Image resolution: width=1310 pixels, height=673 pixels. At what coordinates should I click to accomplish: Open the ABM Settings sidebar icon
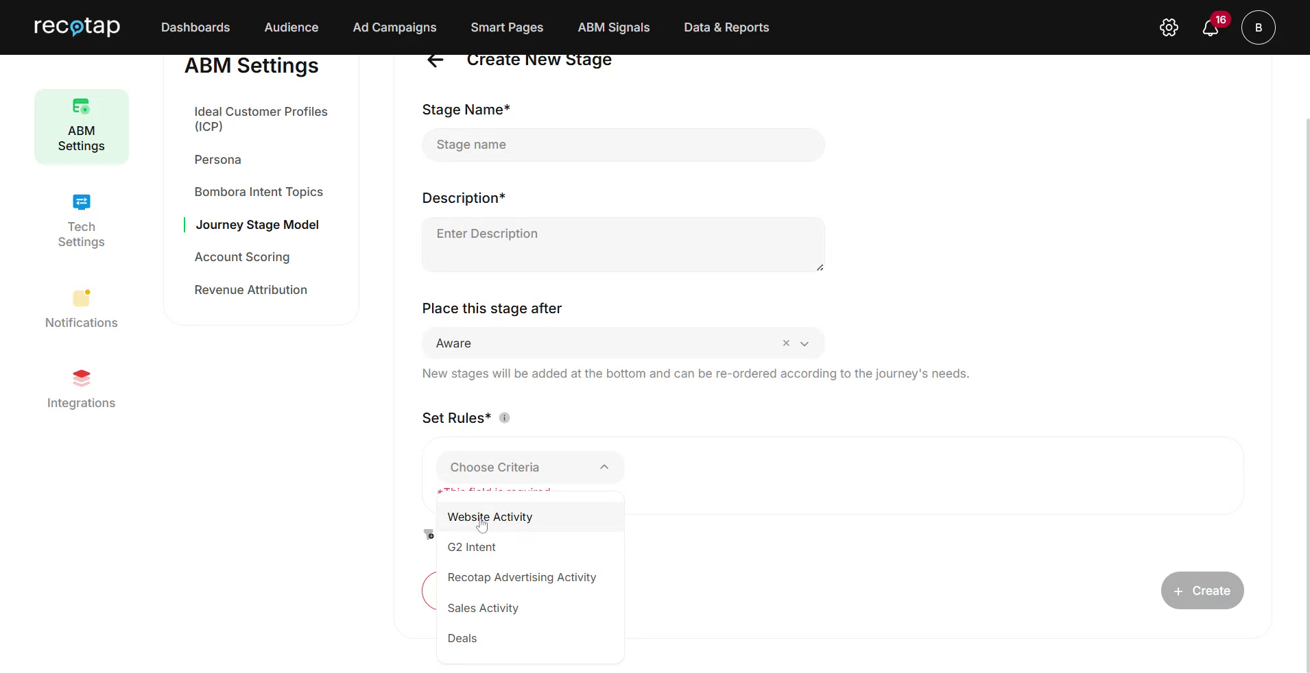pos(81,126)
